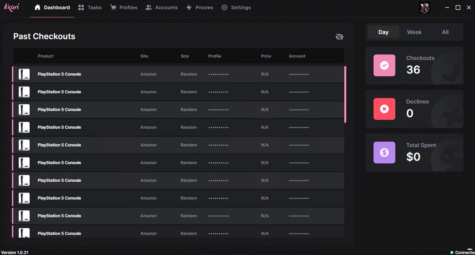Select the All time range

pos(445,32)
